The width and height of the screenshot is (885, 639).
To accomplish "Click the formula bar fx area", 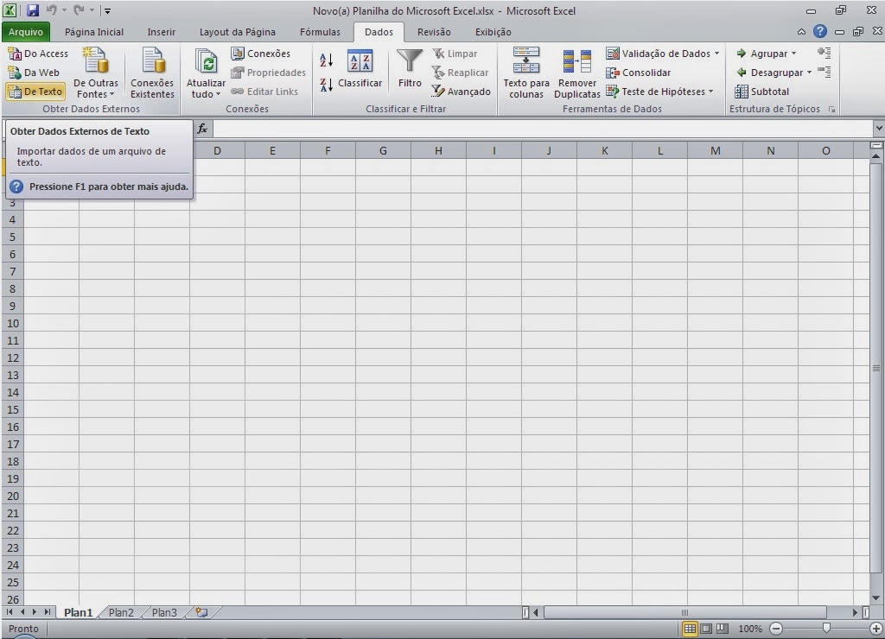I will click(201, 128).
